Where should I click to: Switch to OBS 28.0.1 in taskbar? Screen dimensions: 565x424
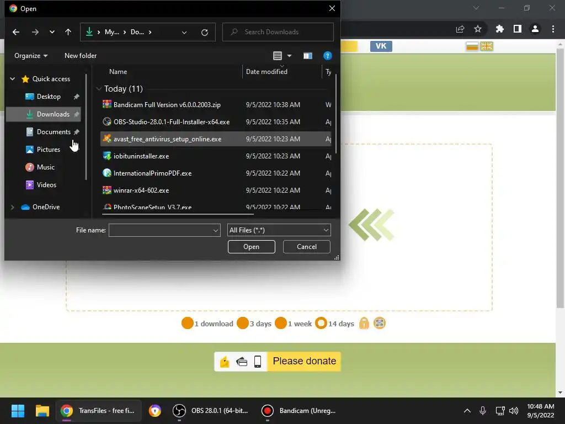(210, 411)
